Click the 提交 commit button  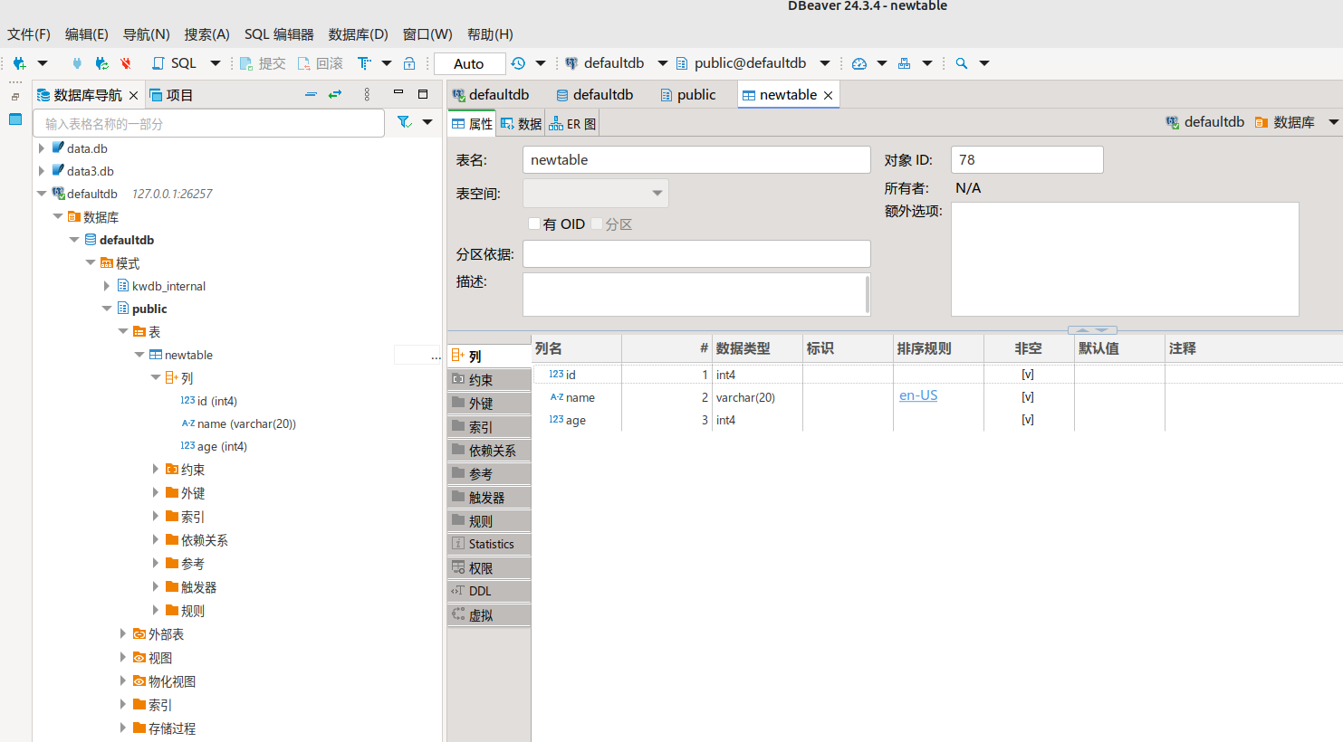(x=263, y=63)
